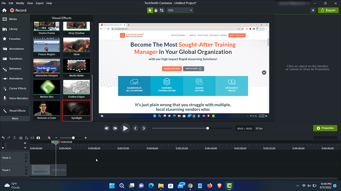Screen dimensions: 341x191
Task: Open the View menu
Action: [x=30, y=3]
